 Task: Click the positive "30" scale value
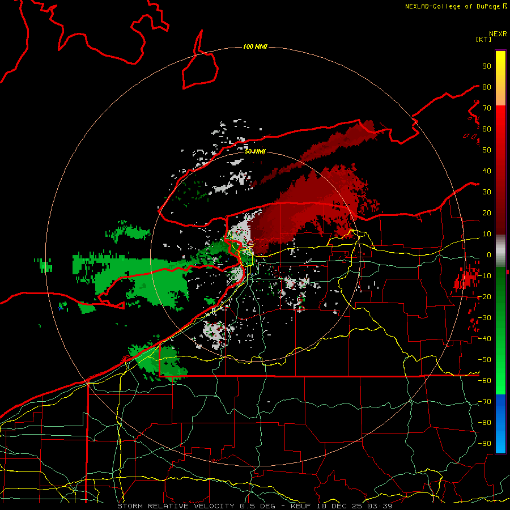pos(487,192)
